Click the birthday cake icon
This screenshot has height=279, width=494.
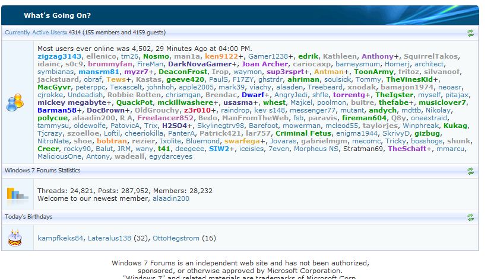[15, 238]
